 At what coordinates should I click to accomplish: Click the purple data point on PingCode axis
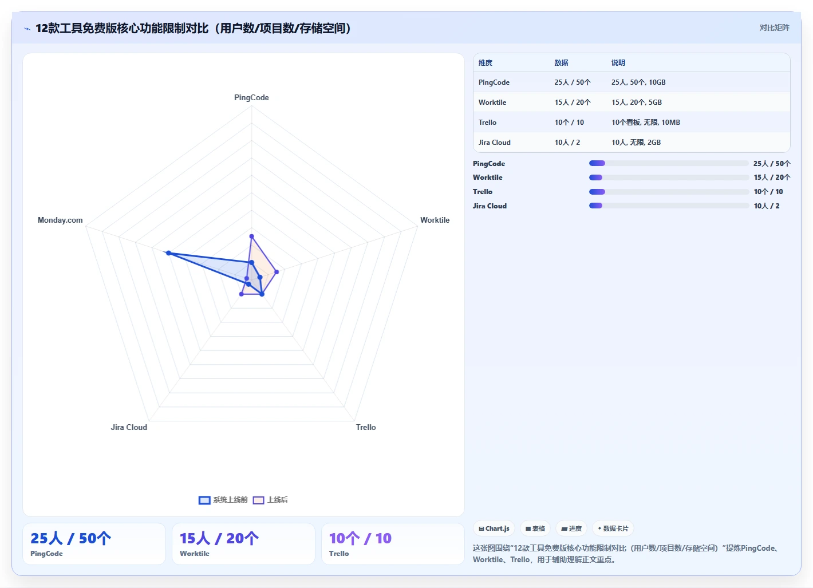(x=251, y=236)
